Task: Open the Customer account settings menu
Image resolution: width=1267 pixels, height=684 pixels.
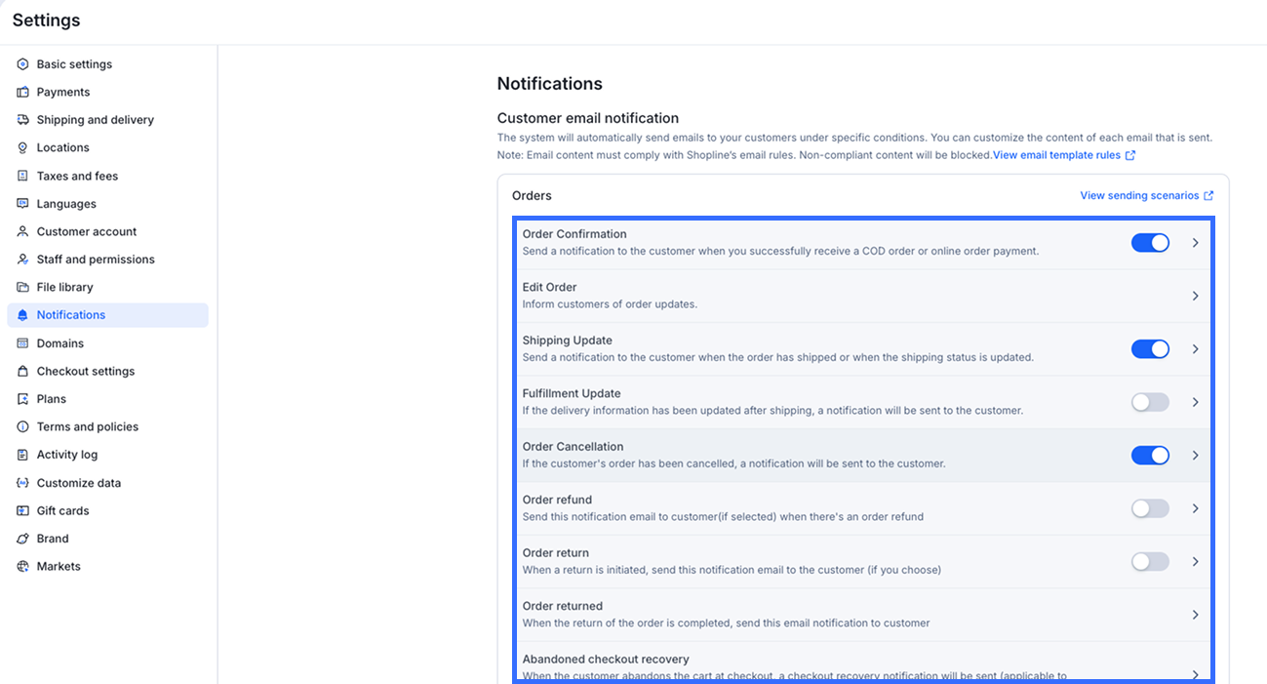Action: pyautogui.click(x=87, y=232)
